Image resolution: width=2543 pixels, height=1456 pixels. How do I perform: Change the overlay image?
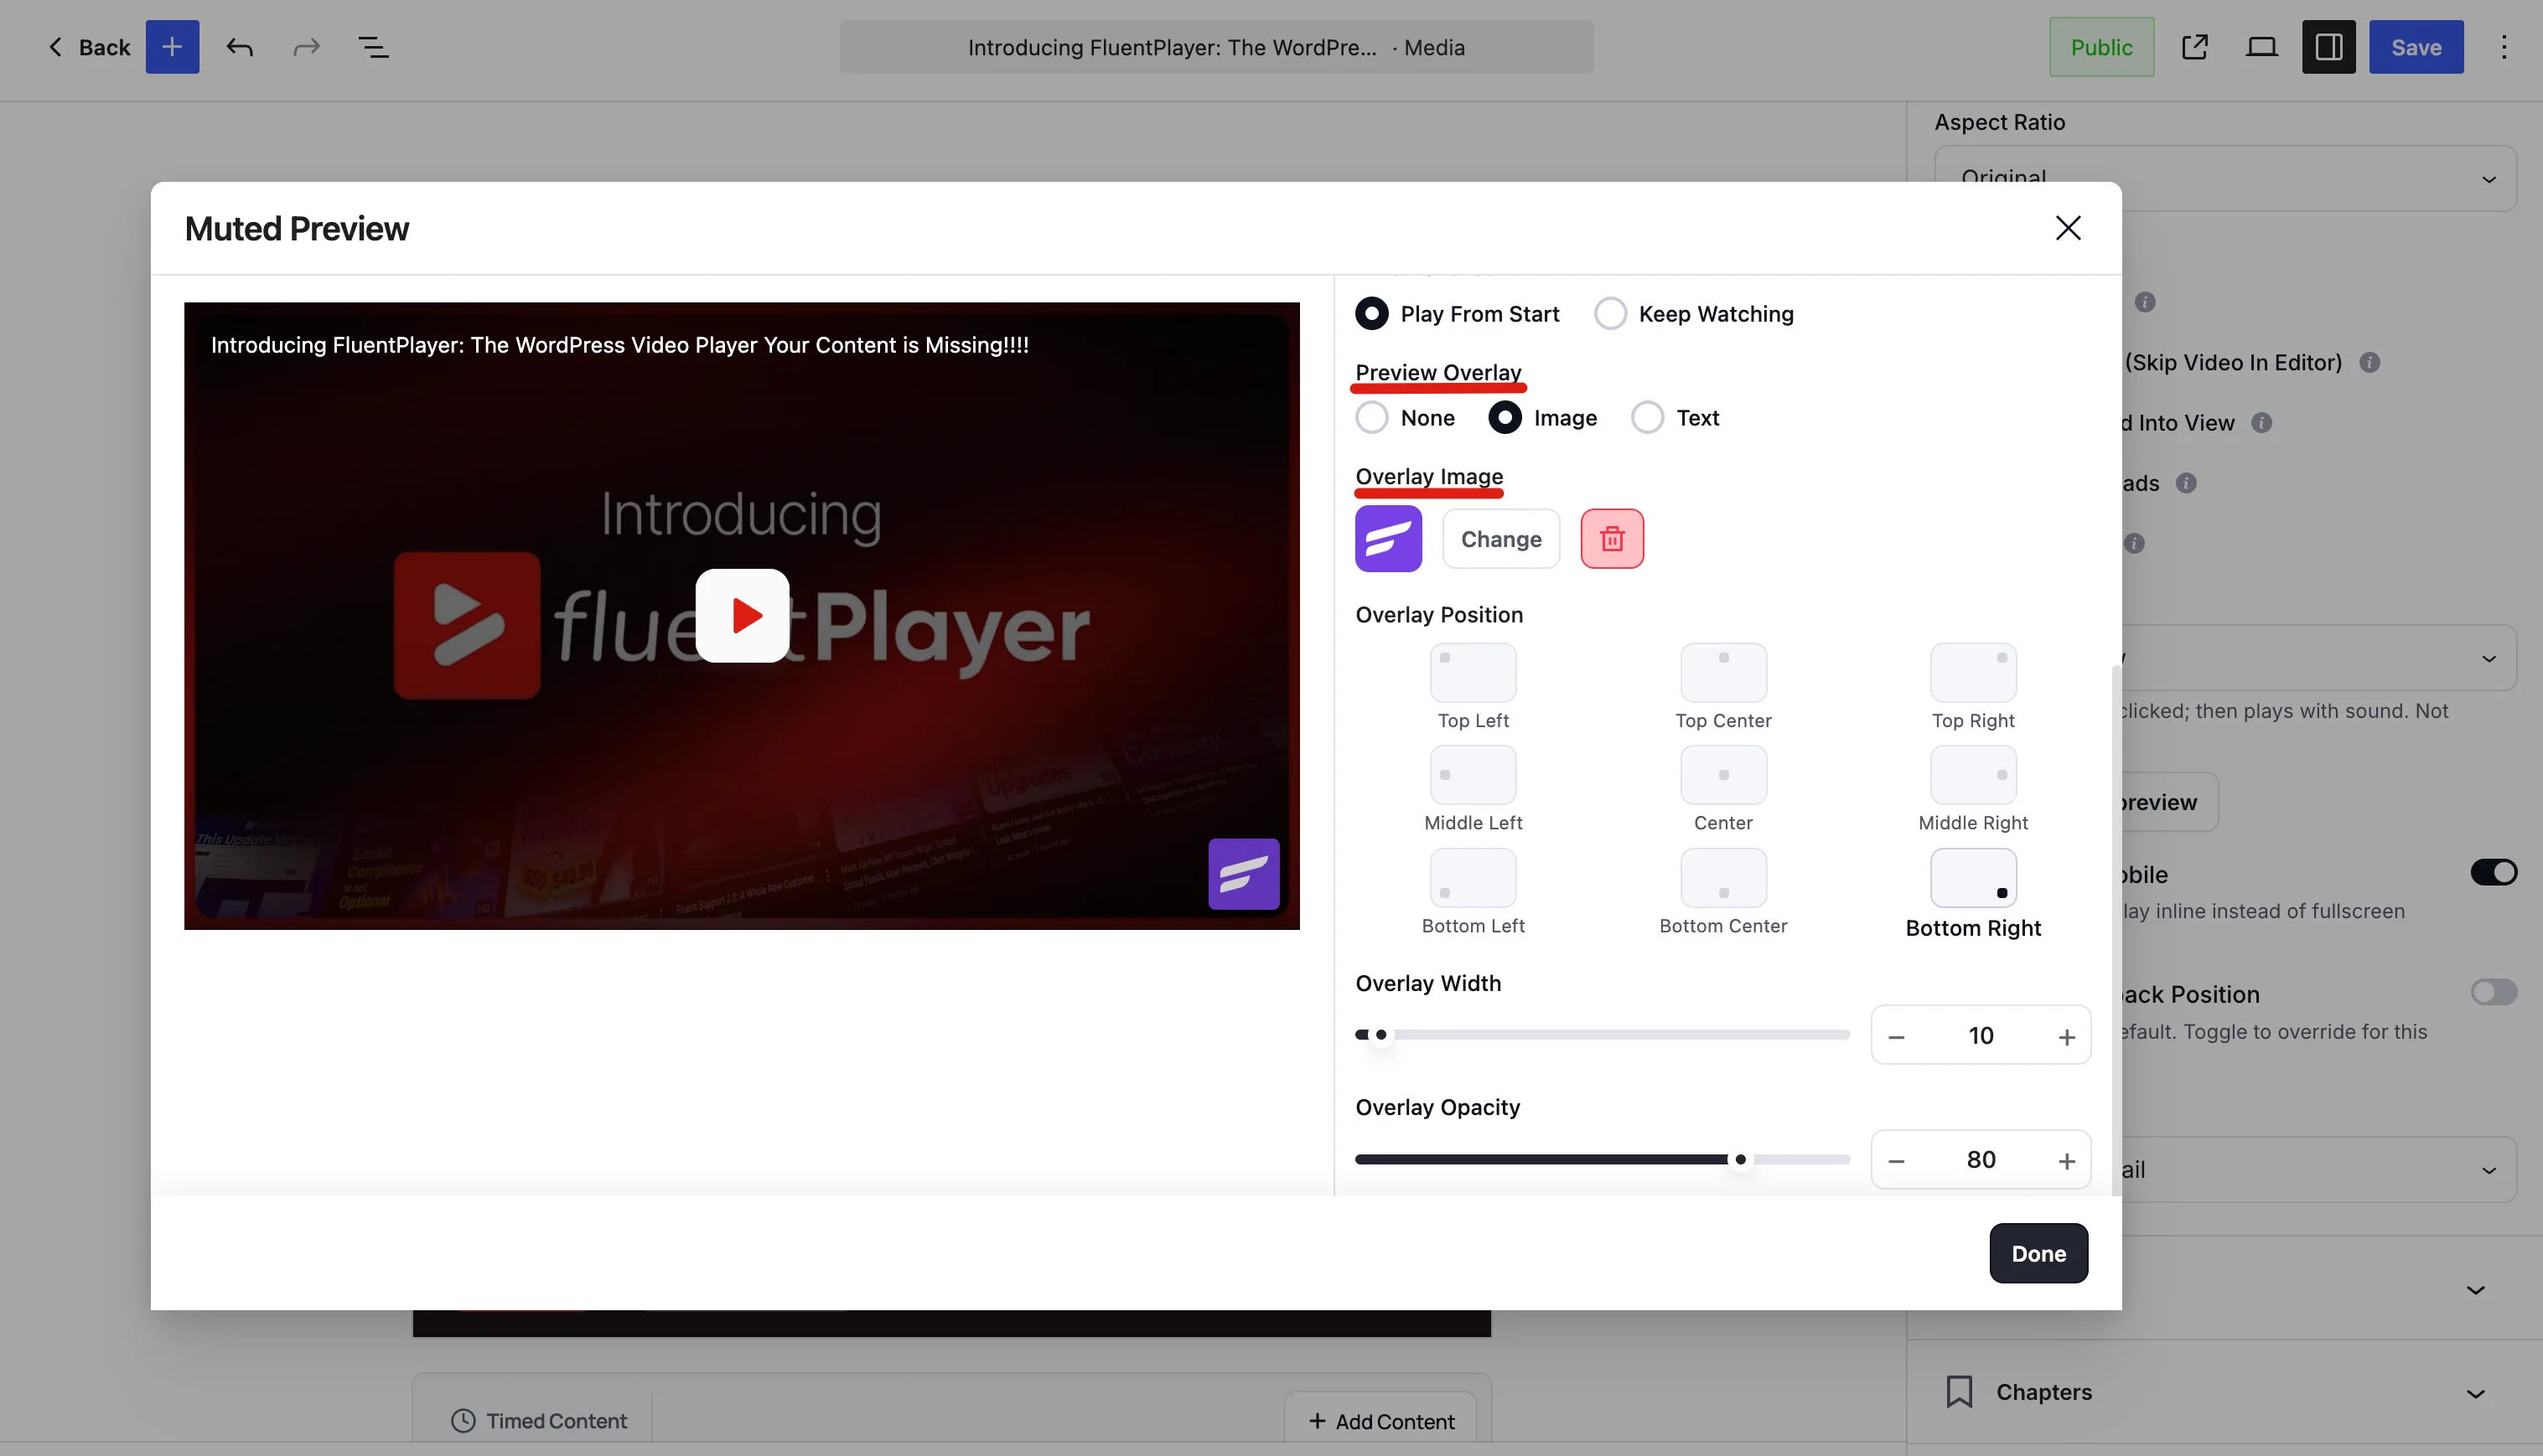tap(1500, 538)
